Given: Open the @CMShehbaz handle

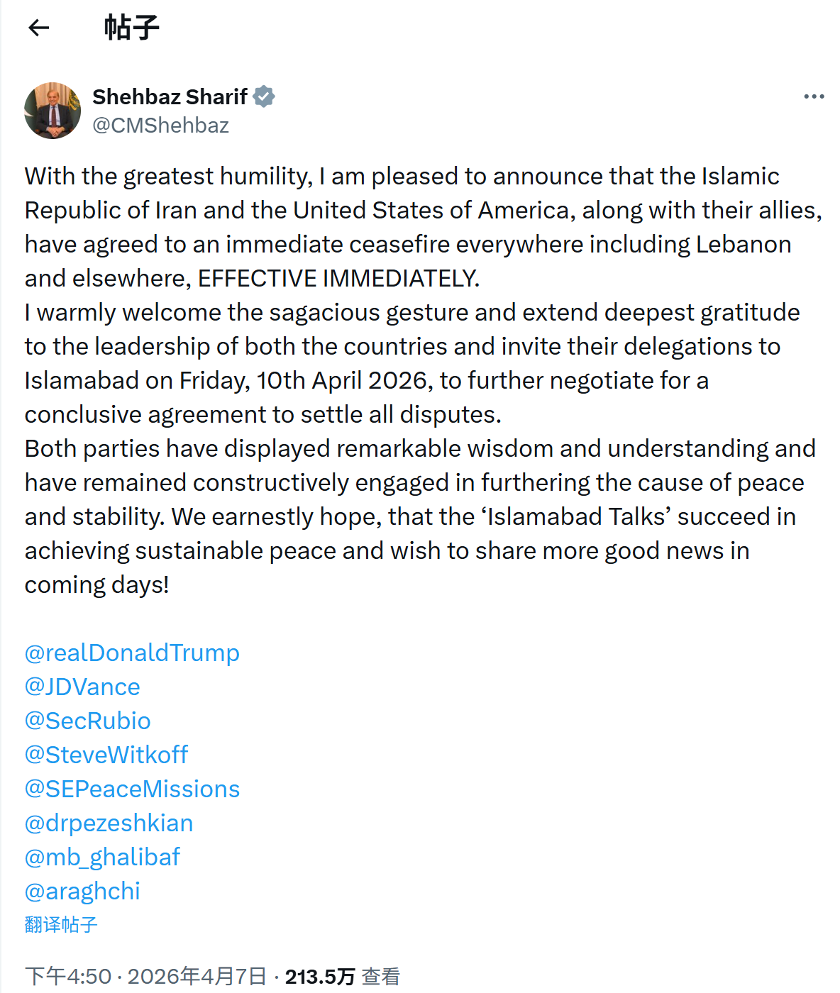Looking at the screenshot, I should tap(160, 126).
